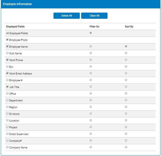Screen dimensions: 161x156
Task: Uncheck the Employee Name checkbox
Action: click(7, 46)
